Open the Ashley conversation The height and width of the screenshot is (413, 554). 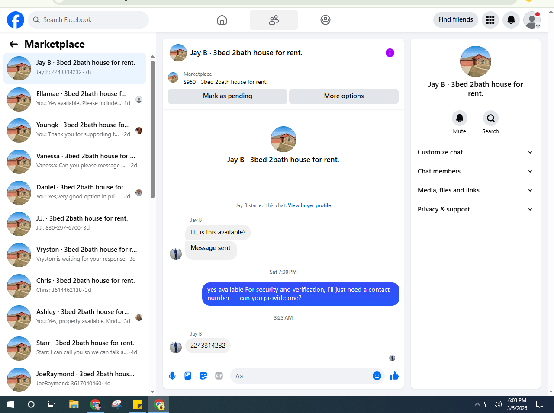[74, 317]
